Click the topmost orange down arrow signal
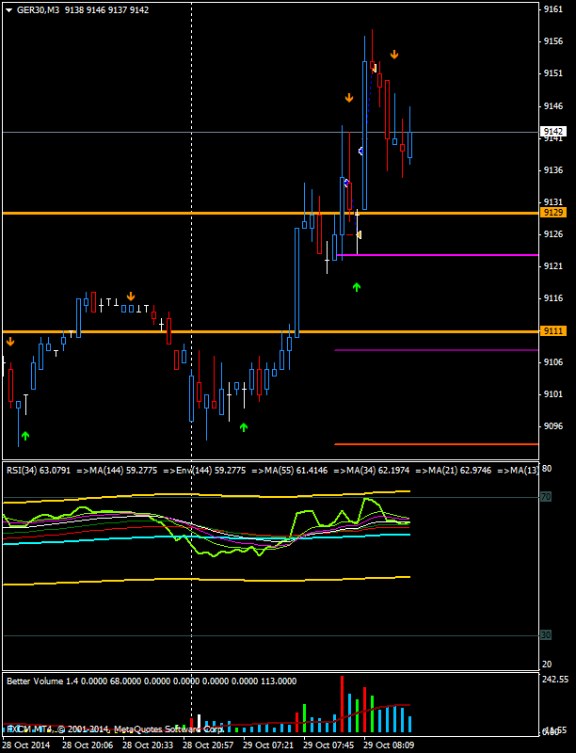The image size is (576, 753). 394,55
